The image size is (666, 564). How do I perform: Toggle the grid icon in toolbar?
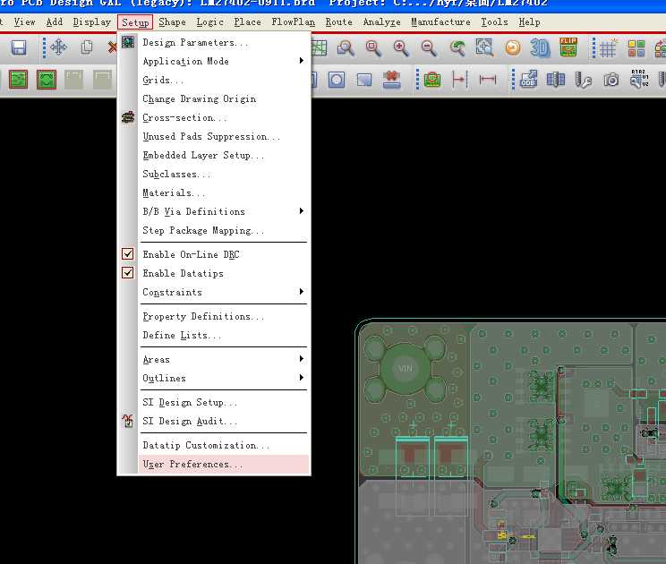[608, 48]
